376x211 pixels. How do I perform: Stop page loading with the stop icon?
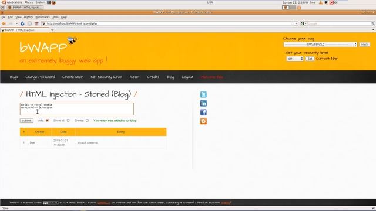click(x=29, y=23)
